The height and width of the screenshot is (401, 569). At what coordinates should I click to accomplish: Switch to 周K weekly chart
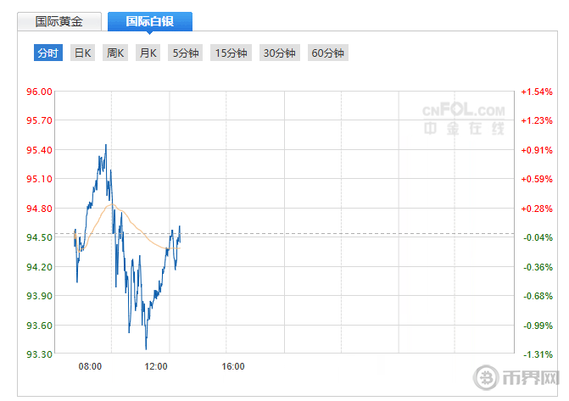coord(115,53)
